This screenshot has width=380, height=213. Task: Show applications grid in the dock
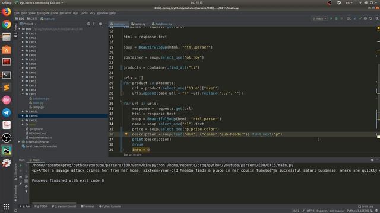tap(7, 206)
